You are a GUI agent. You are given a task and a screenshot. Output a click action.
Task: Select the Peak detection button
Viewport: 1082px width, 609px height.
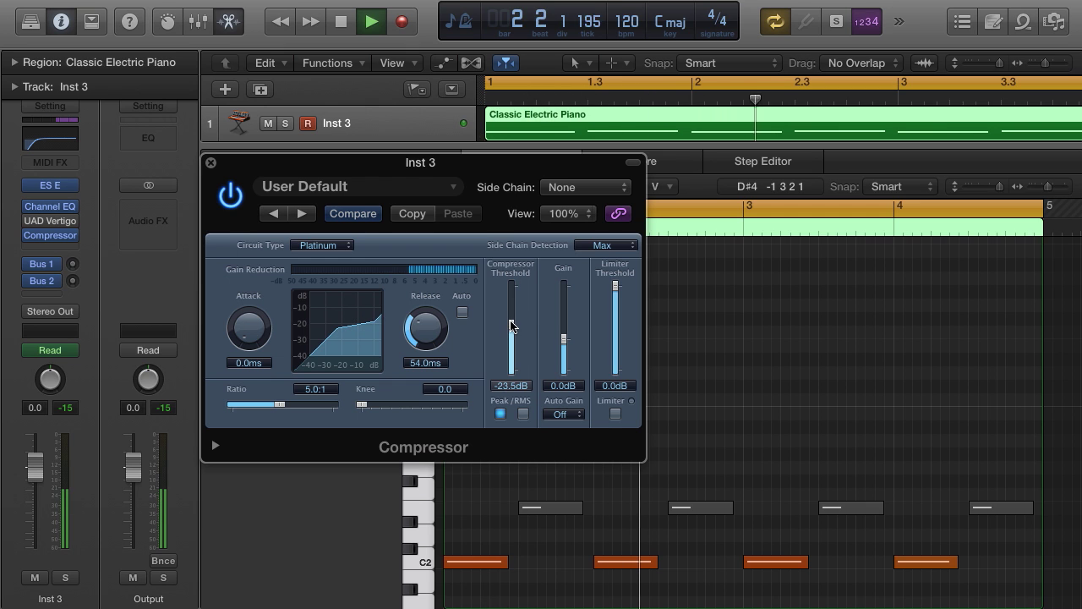pos(500,414)
